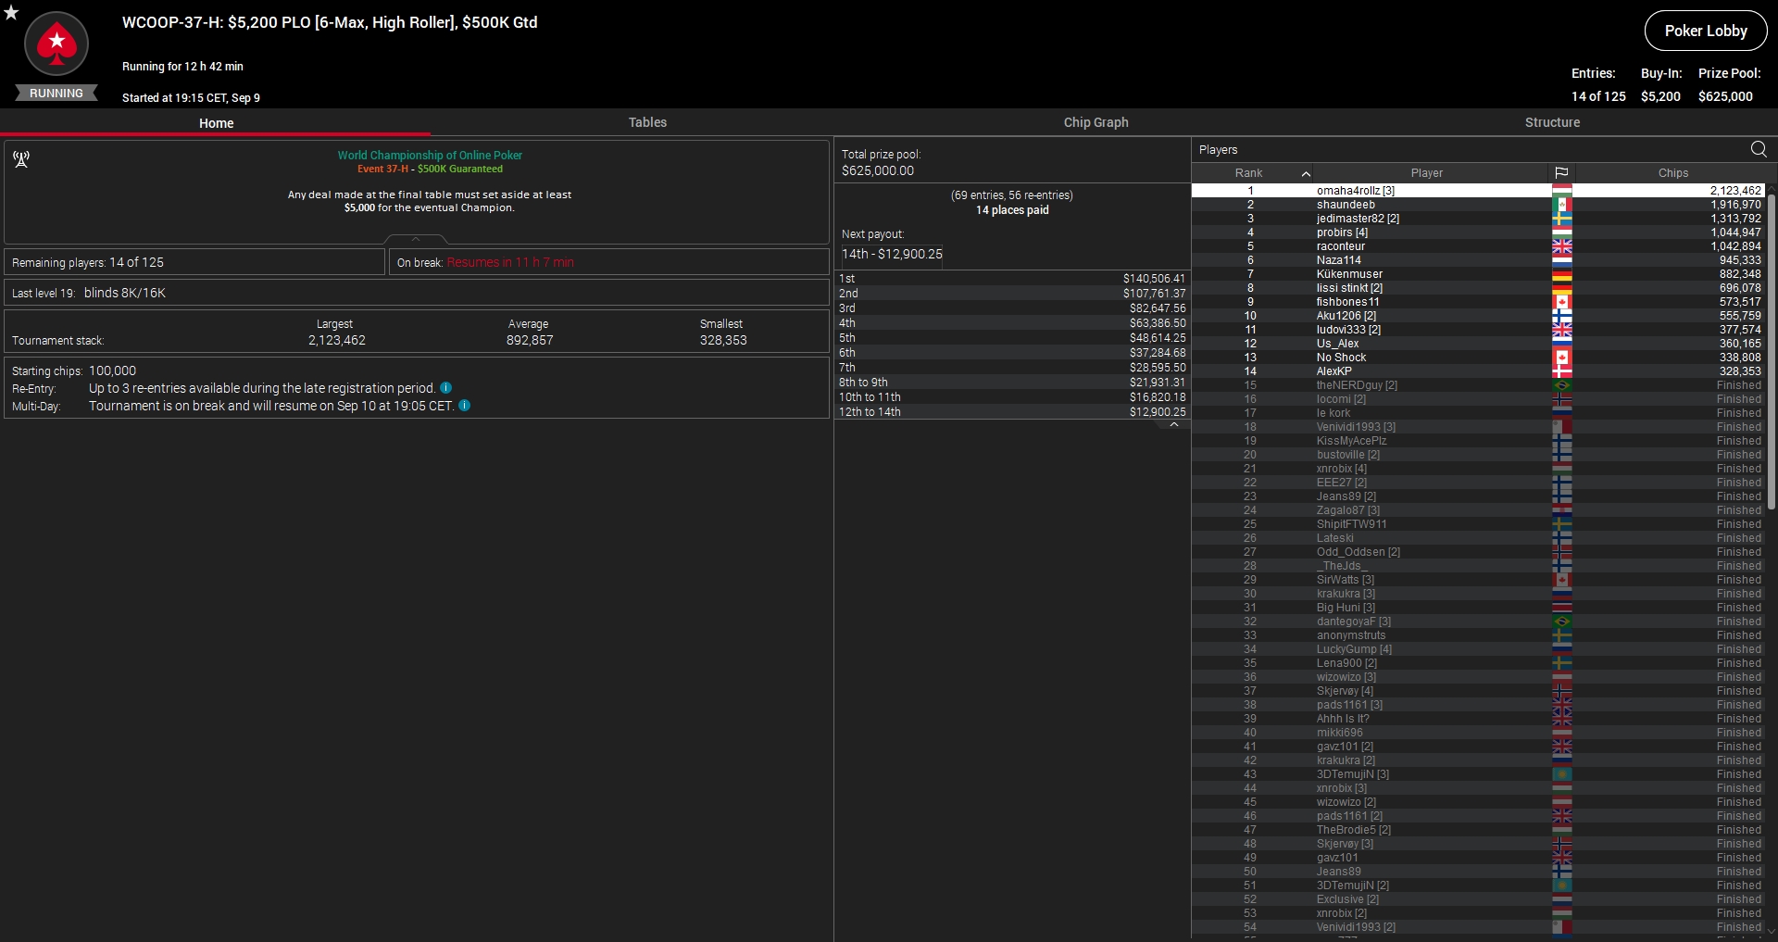Click the favorite star icon
This screenshot has width=1778, height=942.
point(11,12)
